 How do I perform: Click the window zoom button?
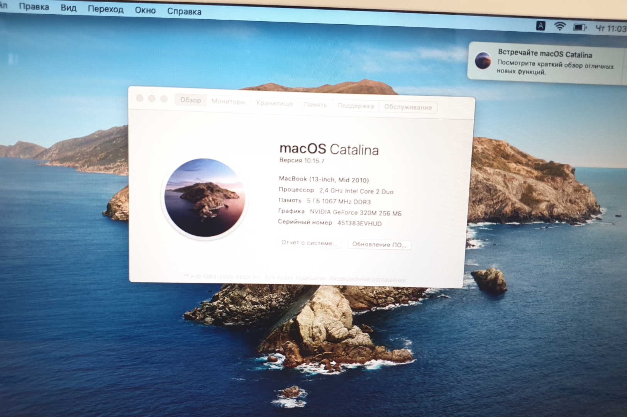164,99
